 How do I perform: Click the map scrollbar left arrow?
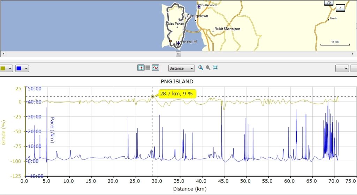pos(3,54)
